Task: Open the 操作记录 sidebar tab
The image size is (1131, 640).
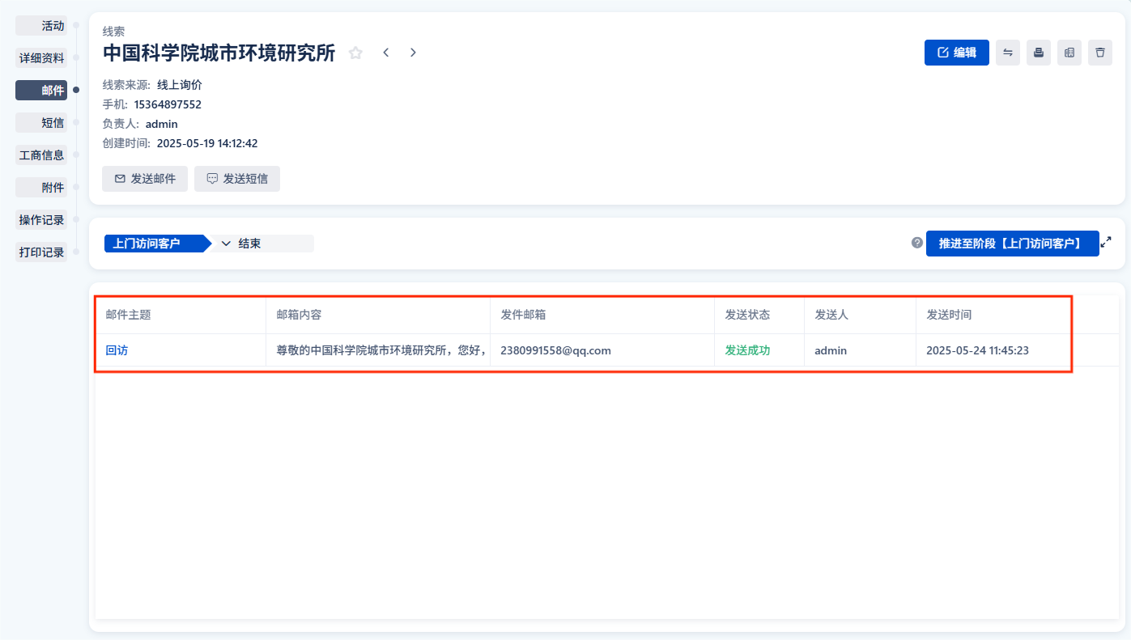Action: (x=41, y=220)
